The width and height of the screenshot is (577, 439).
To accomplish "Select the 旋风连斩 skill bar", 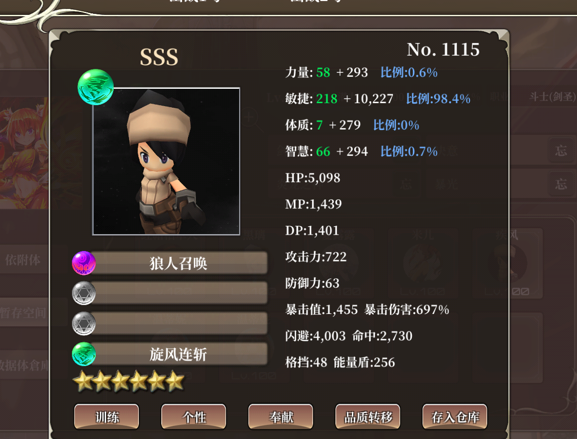I will (x=179, y=354).
